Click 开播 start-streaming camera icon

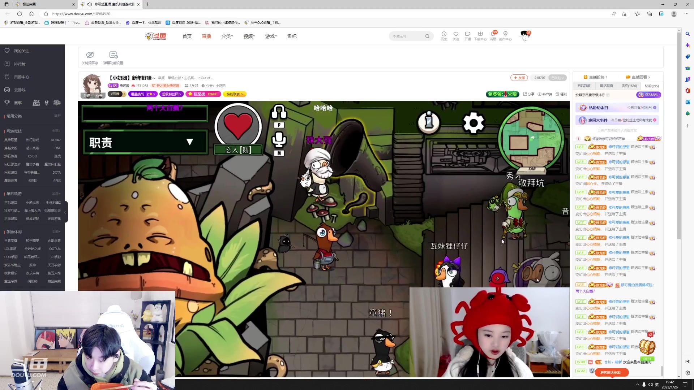point(468,35)
